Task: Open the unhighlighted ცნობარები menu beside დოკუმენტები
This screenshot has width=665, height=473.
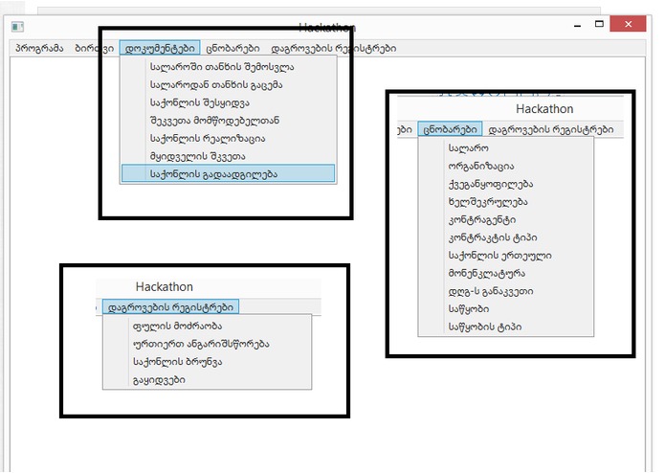Action: [x=233, y=48]
